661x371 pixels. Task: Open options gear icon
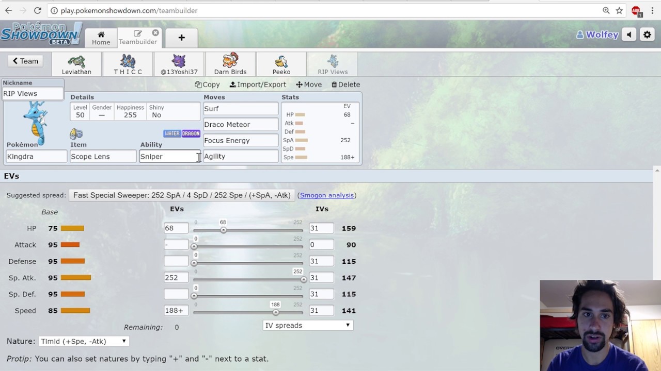click(x=647, y=35)
